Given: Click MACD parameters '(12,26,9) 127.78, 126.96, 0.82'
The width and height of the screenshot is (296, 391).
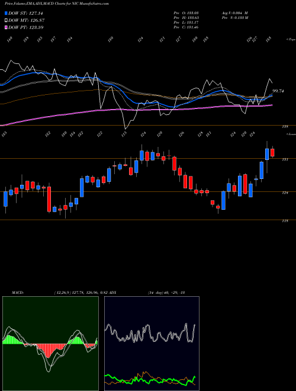Looking at the screenshot, I should coord(81,293).
